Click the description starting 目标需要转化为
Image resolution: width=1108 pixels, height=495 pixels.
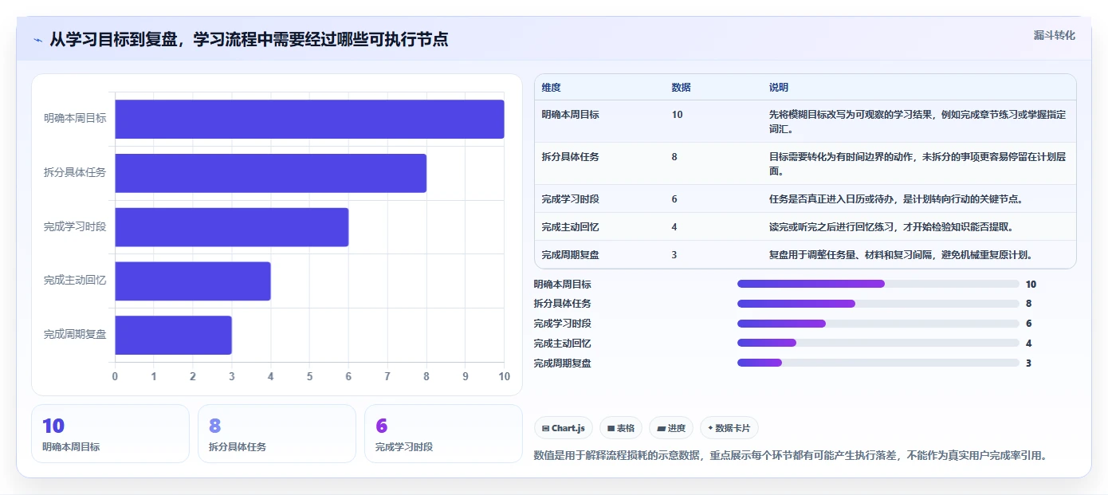click(x=917, y=163)
